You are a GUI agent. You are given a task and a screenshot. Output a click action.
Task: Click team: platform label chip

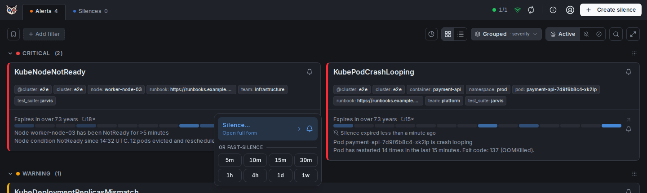pyautogui.click(x=444, y=101)
